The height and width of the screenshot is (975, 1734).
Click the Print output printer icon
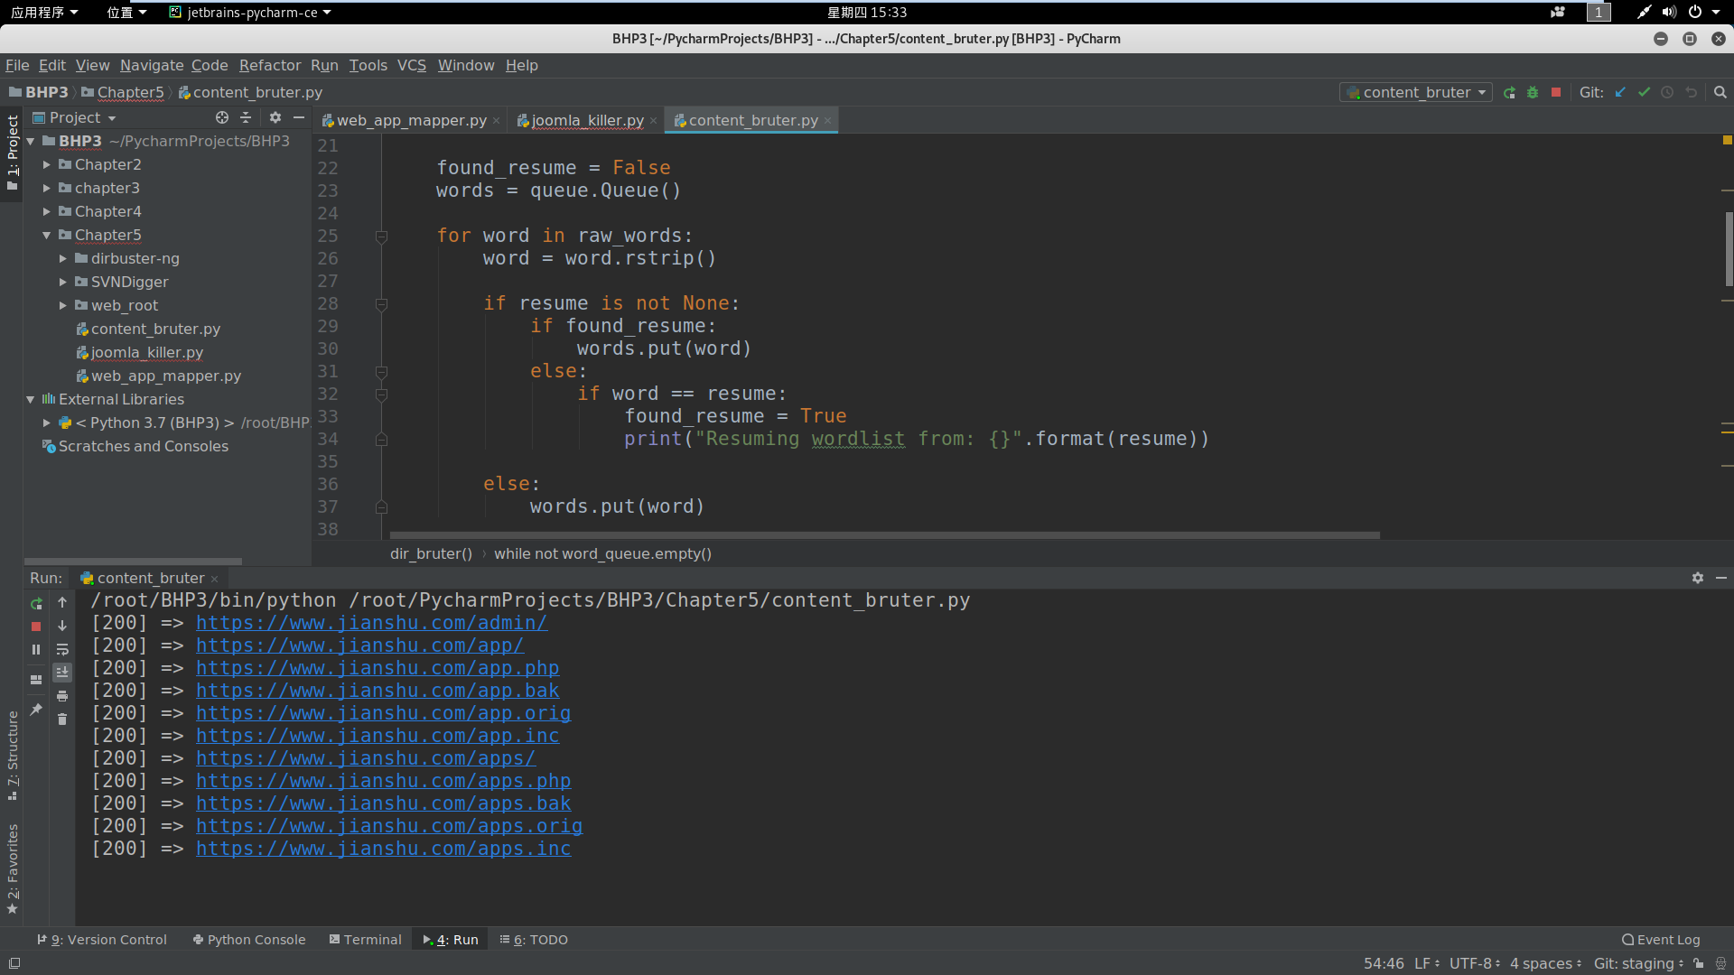[x=62, y=696]
